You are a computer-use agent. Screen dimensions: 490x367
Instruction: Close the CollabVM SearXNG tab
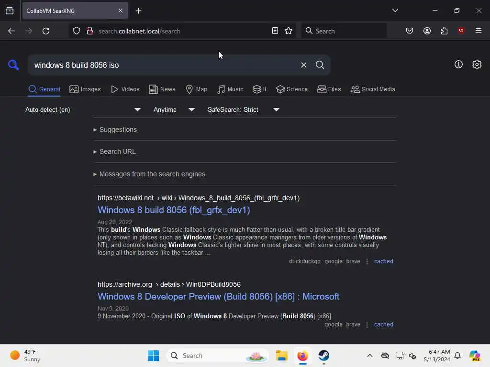(x=121, y=11)
